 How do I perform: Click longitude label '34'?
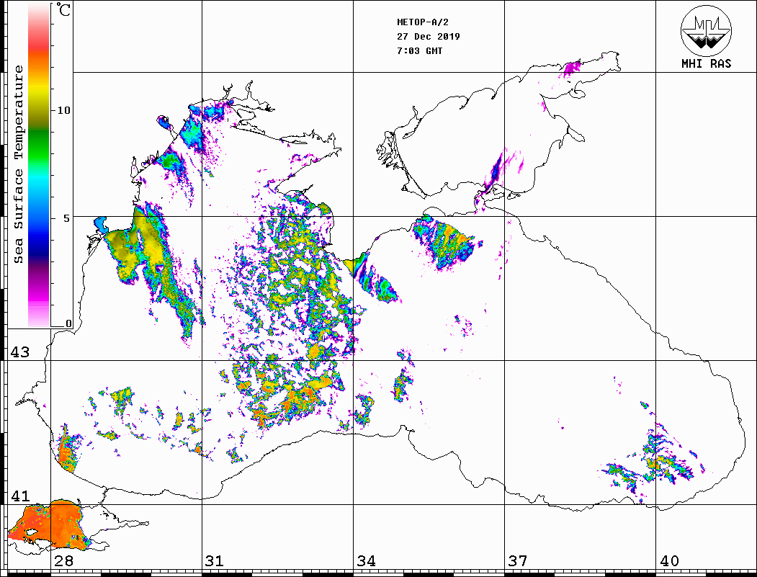366,560
